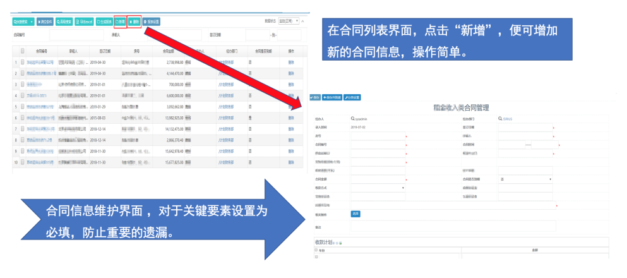Click the search icon beside sysadmin
This screenshot has height=278, width=627.
pyautogui.click(x=352, y=118)
